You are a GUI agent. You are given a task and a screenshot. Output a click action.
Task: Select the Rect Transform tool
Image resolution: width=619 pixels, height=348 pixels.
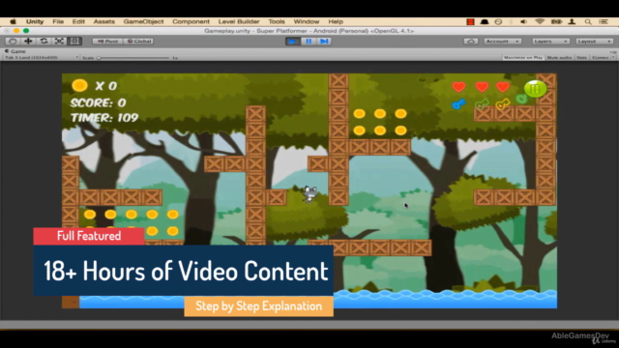point(74,41)
